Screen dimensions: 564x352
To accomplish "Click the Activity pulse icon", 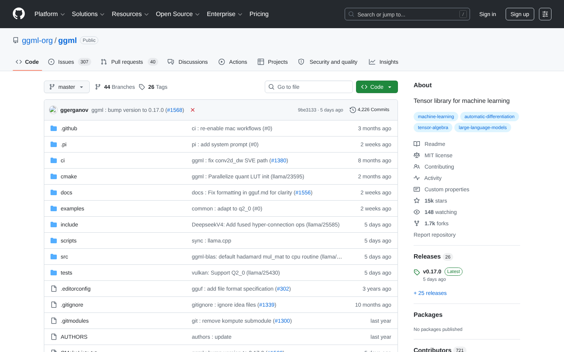I will 417,178.
